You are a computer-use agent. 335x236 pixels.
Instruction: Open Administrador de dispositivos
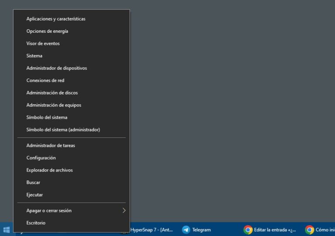tap(57, 68)
